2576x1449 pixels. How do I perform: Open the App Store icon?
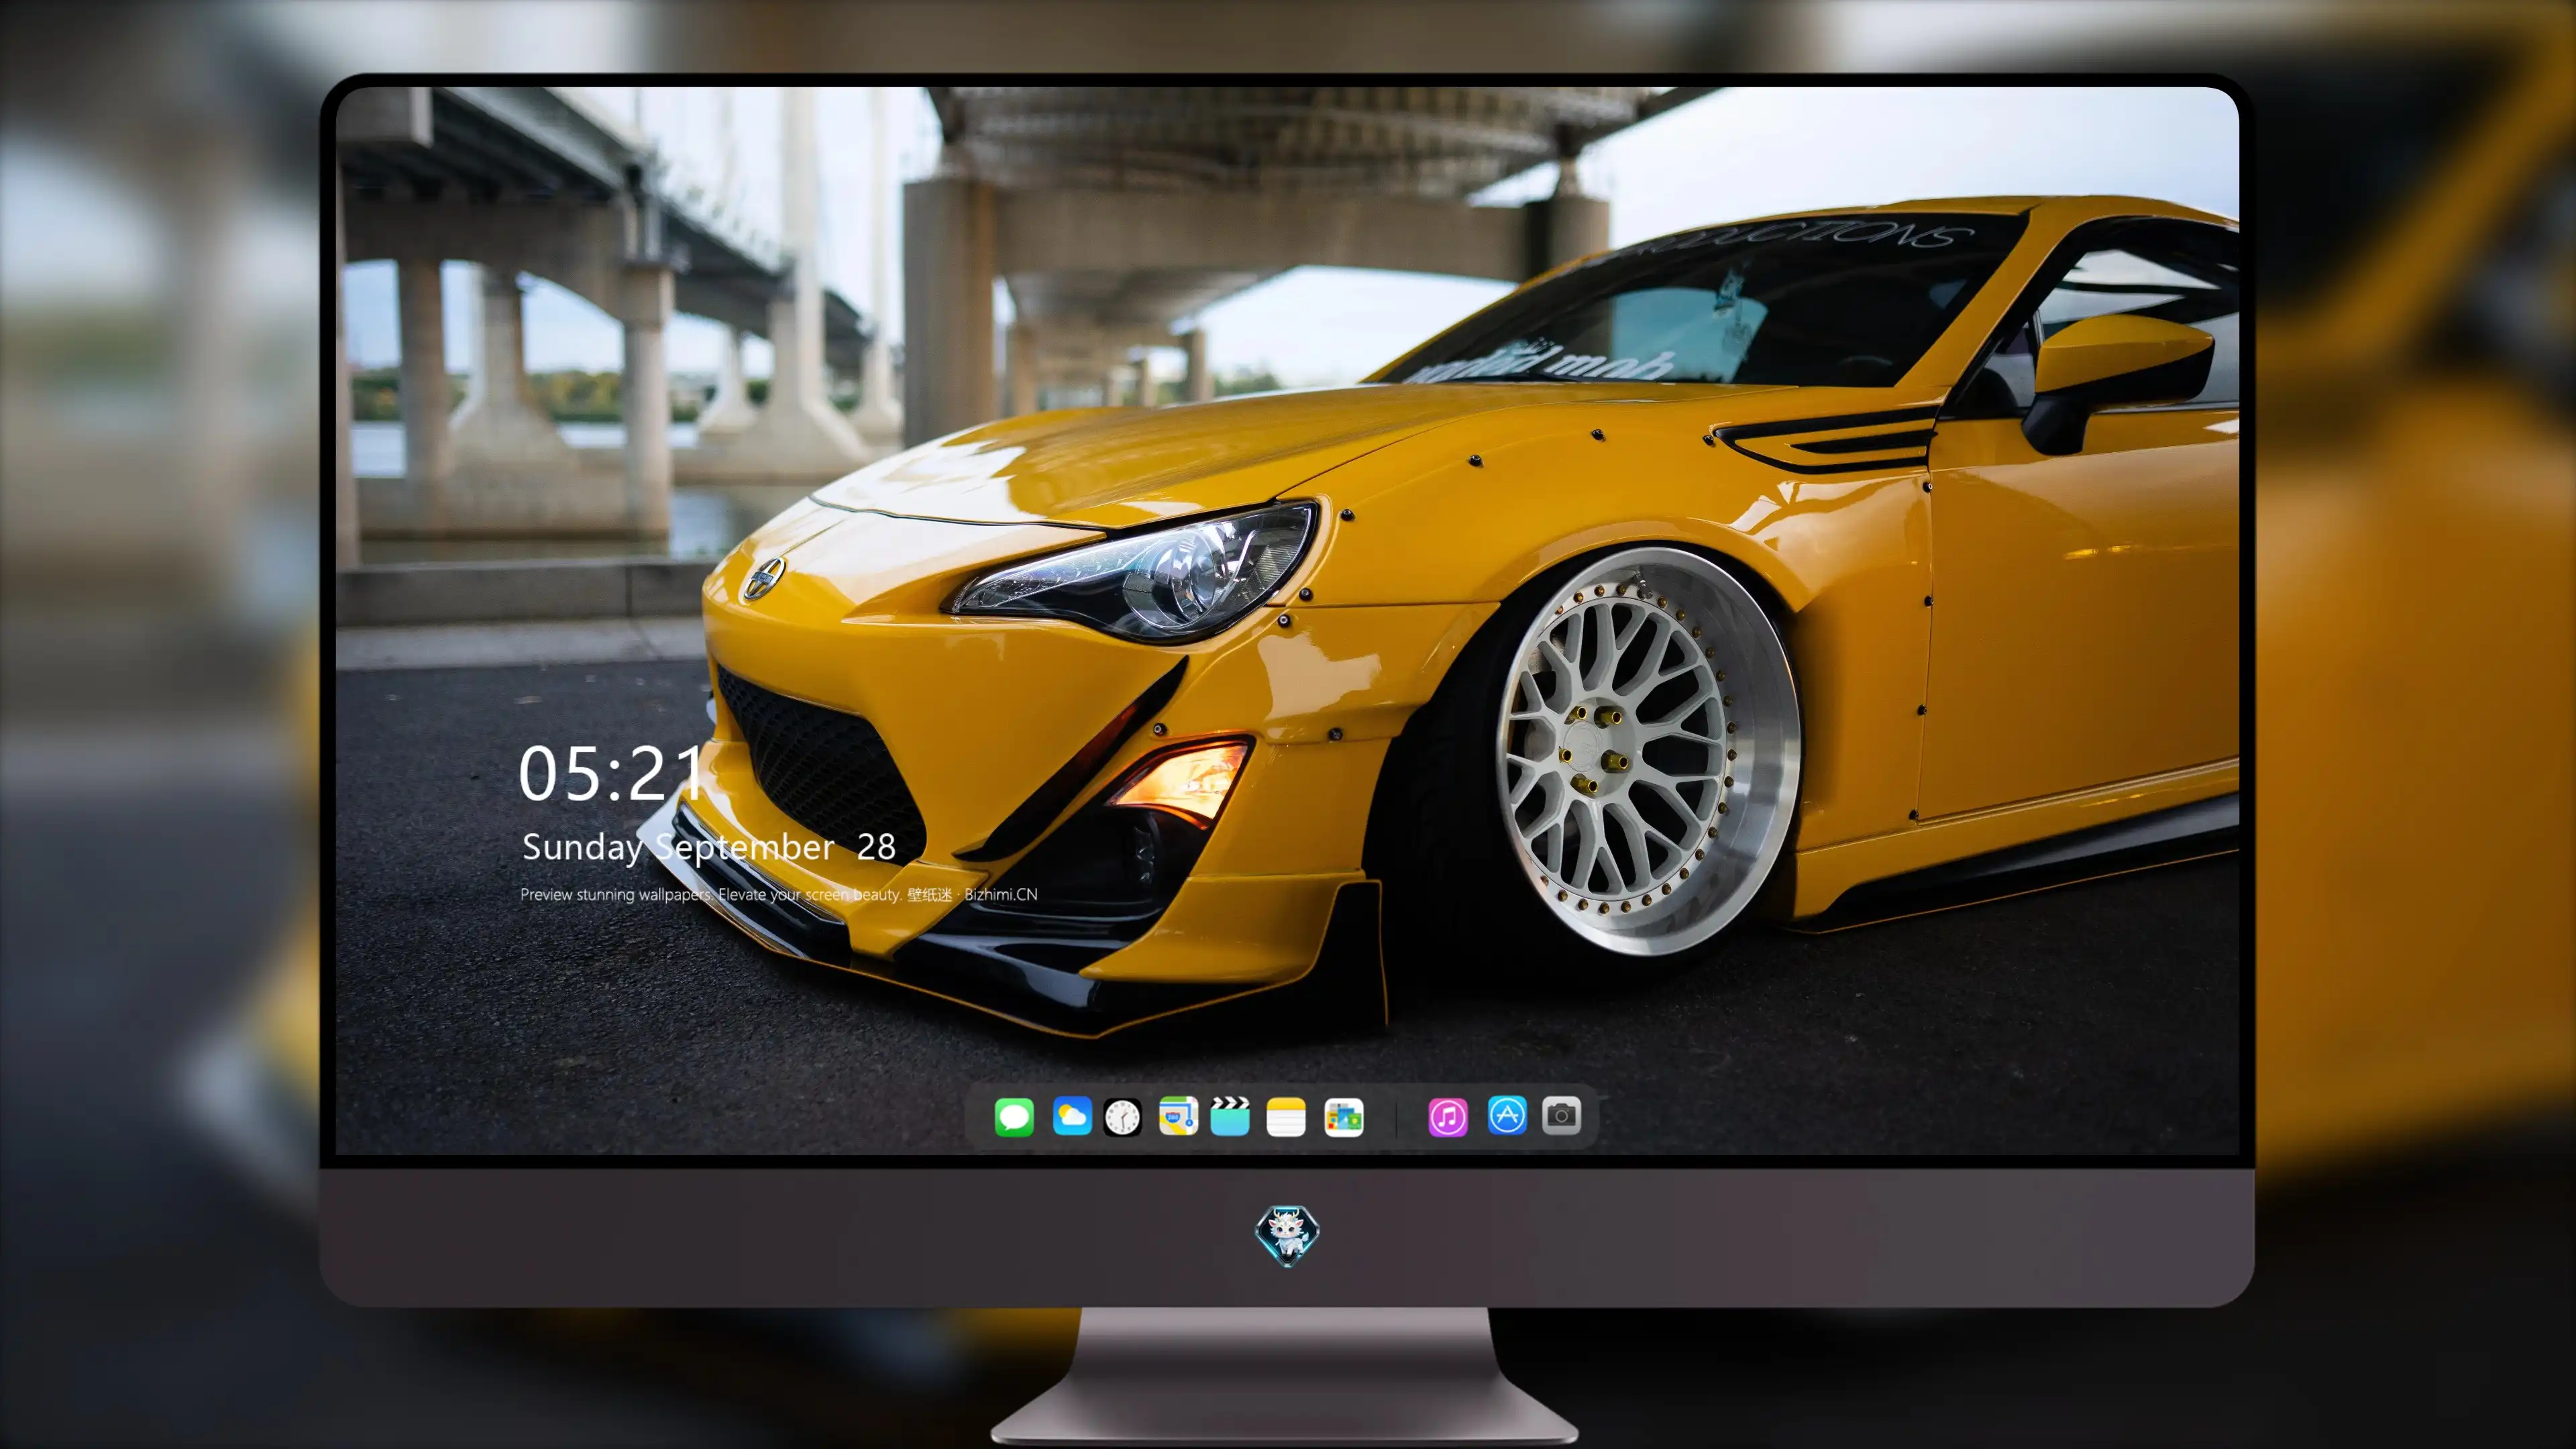click(1507, 1115)
